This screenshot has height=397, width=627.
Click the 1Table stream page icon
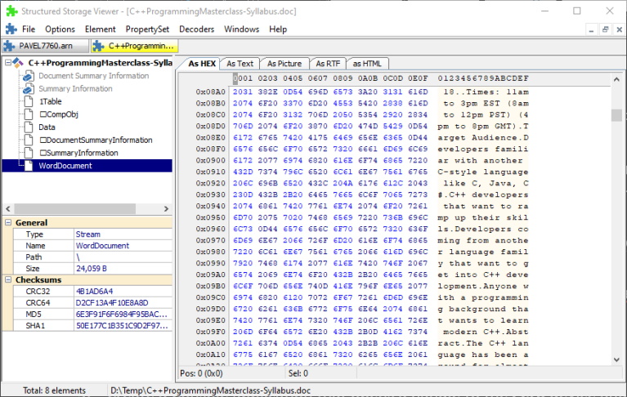point(29,101)
